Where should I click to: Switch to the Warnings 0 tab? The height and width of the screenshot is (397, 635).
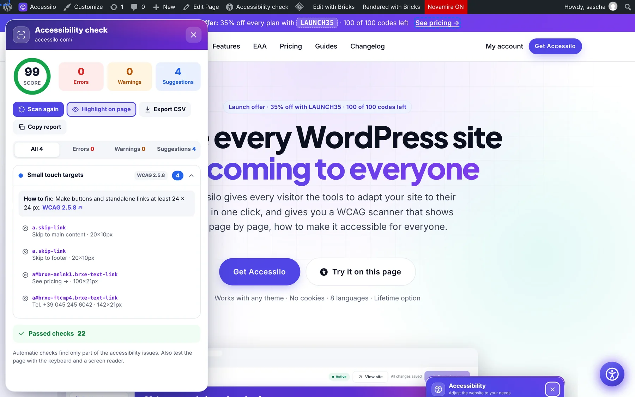pyautogui.click(x=130, y=149)
